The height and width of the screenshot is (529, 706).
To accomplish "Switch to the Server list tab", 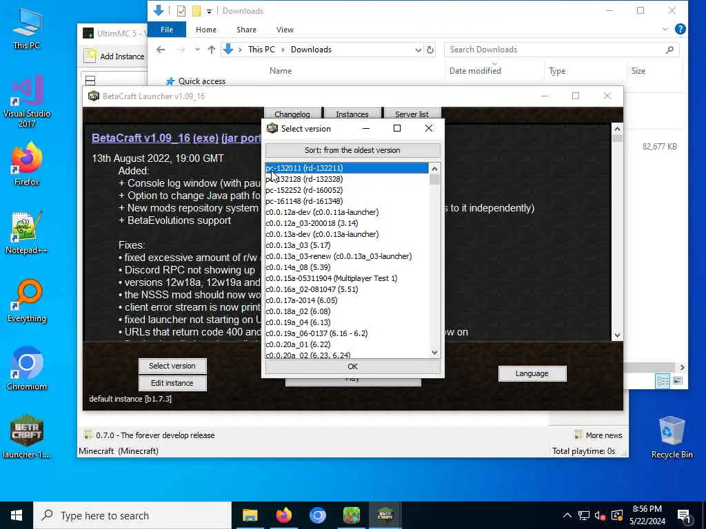I will (x=412, y=114).
